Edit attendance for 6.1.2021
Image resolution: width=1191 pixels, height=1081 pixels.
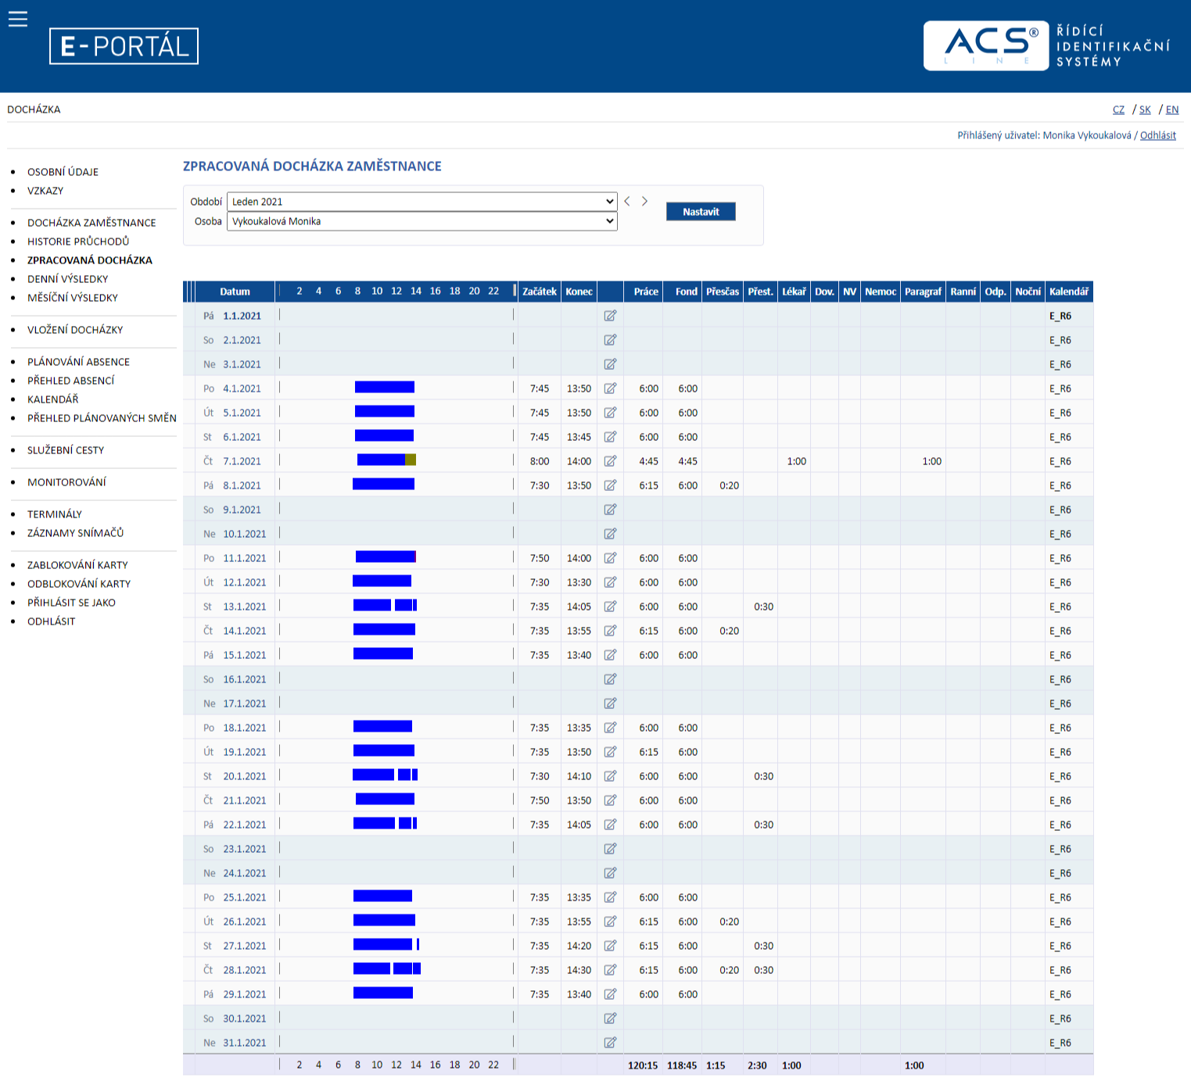(x=610, y=437)
